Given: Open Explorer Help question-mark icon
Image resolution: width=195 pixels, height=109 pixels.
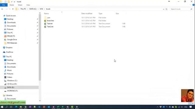Looking at the screenshot, I should [x=193, y=5].
